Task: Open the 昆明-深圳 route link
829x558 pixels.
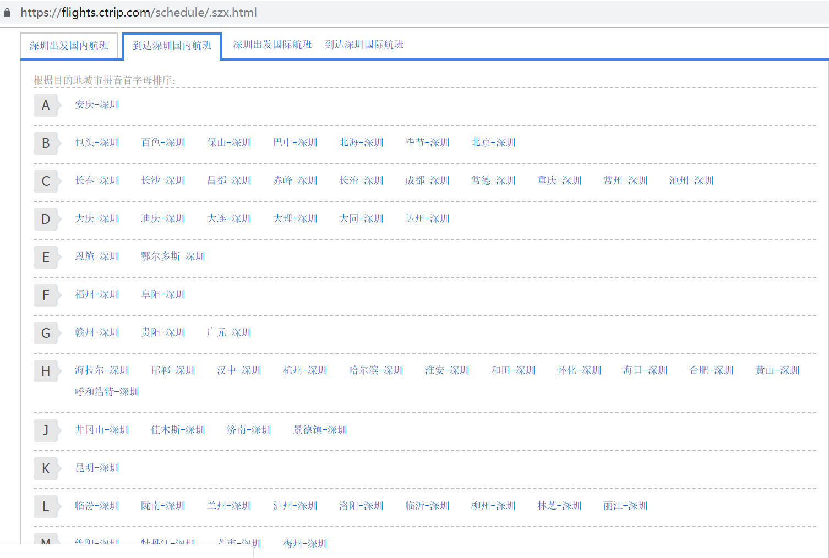Action: tap(97, 468)
